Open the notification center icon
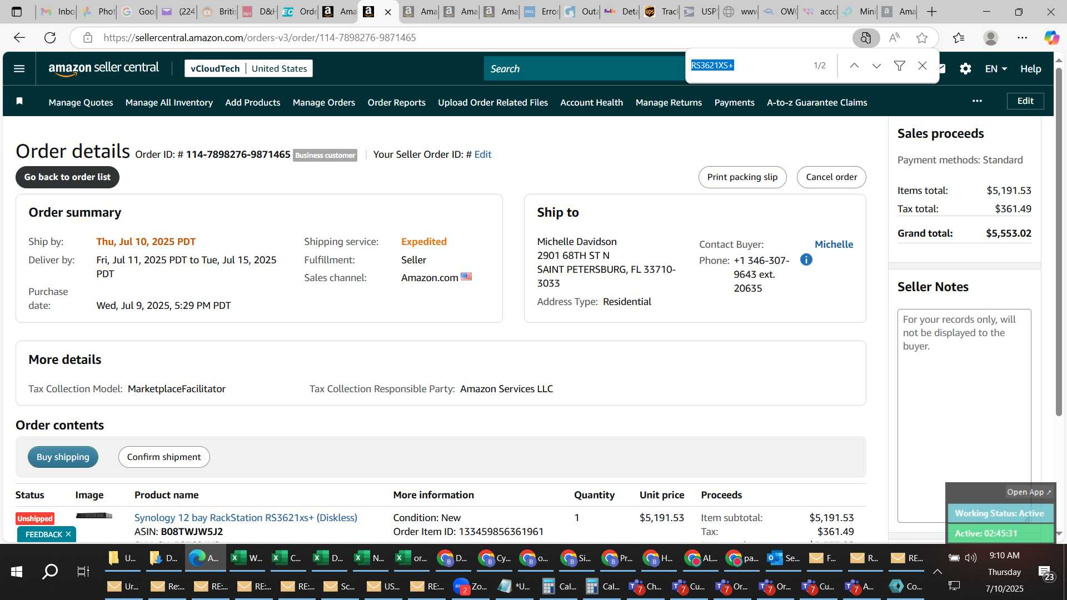The image size is (1067, 600). (1046, 572)
